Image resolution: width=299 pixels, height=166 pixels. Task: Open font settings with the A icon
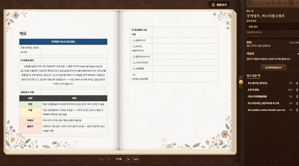pos(285,3)
